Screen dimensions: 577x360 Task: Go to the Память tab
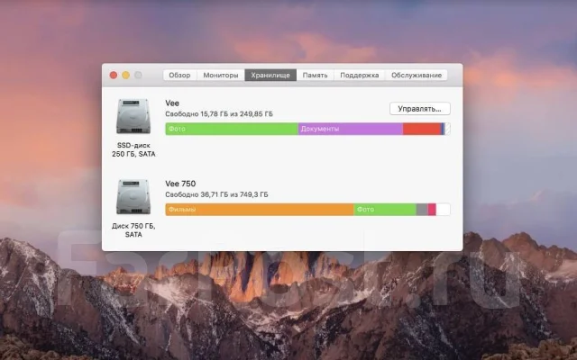pyautogui.click(x=315, y=75)
